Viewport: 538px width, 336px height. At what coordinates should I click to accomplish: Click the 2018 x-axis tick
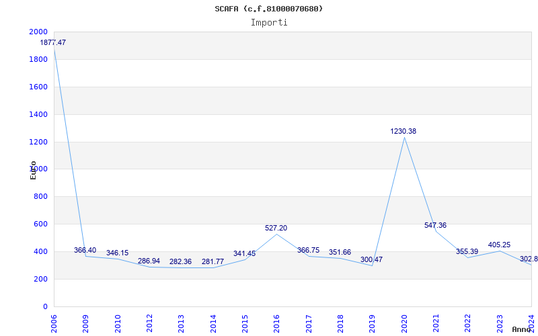click(340, 323)
